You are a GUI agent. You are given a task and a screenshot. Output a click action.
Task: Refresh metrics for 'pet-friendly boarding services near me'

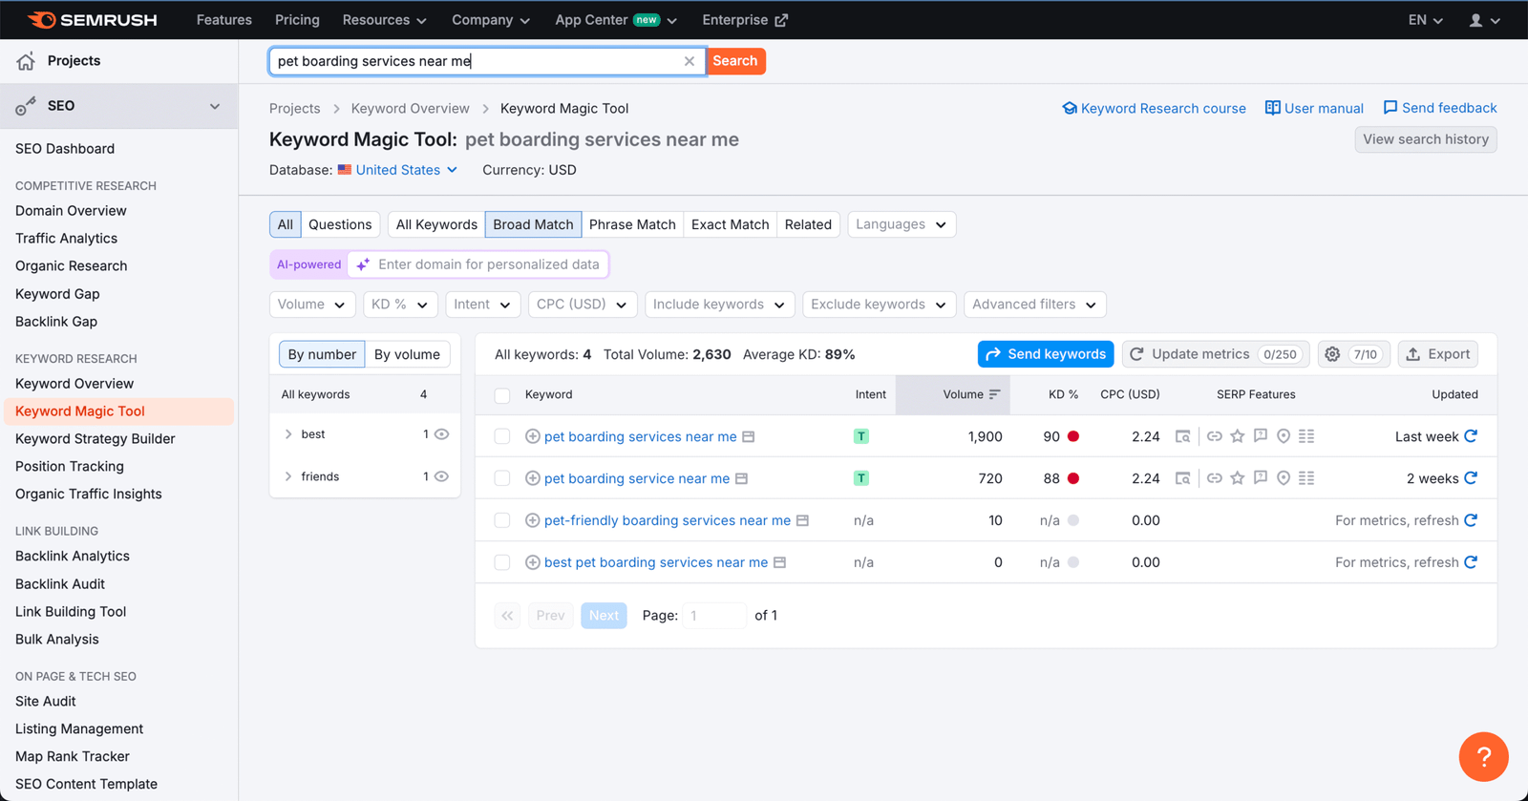[1471, 520]
